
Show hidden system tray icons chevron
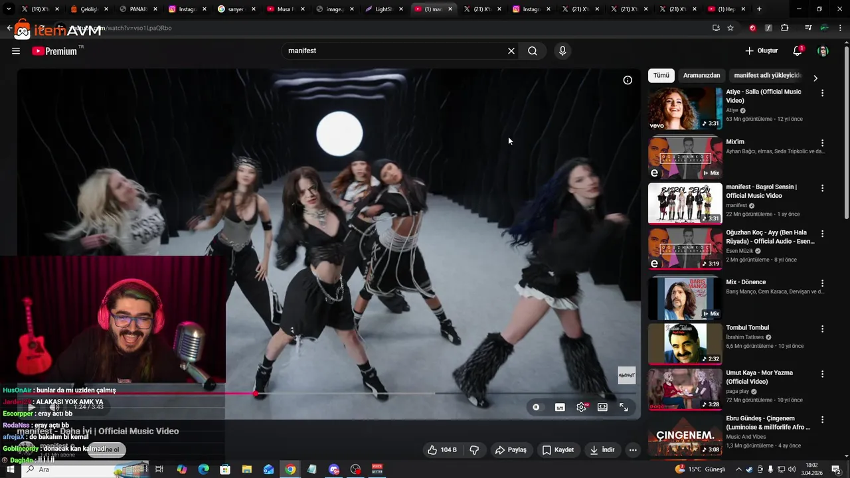(738, 469)
